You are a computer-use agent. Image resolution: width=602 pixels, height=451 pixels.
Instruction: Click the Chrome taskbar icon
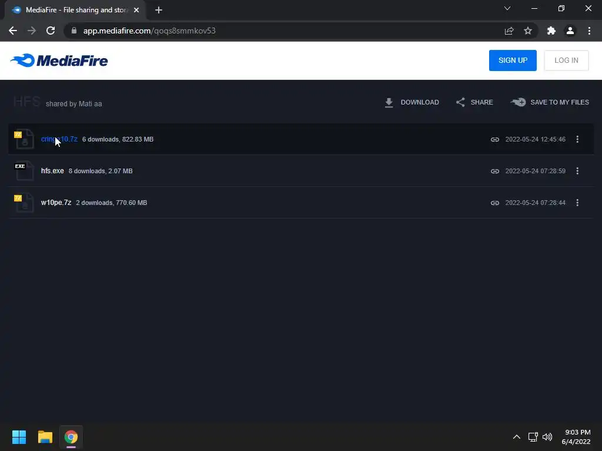71,437
